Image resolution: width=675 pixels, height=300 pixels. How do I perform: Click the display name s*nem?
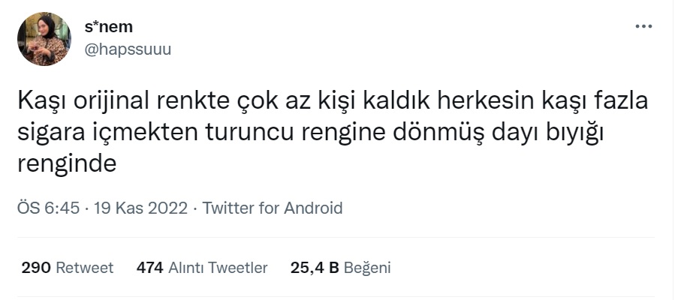pyautogui.click(x=108, y=27)
